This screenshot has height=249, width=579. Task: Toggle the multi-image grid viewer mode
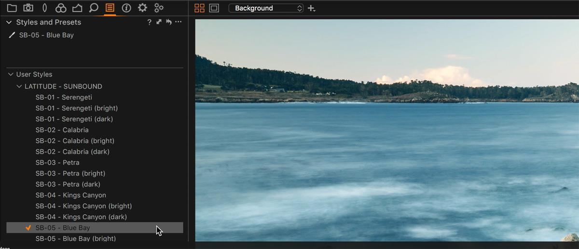199,8
